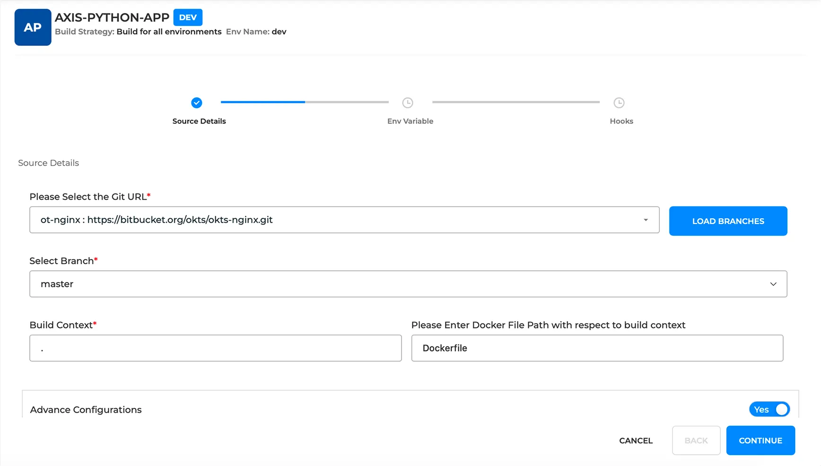
Task: Click the BACK button
Action: click(x=696, y=440)
